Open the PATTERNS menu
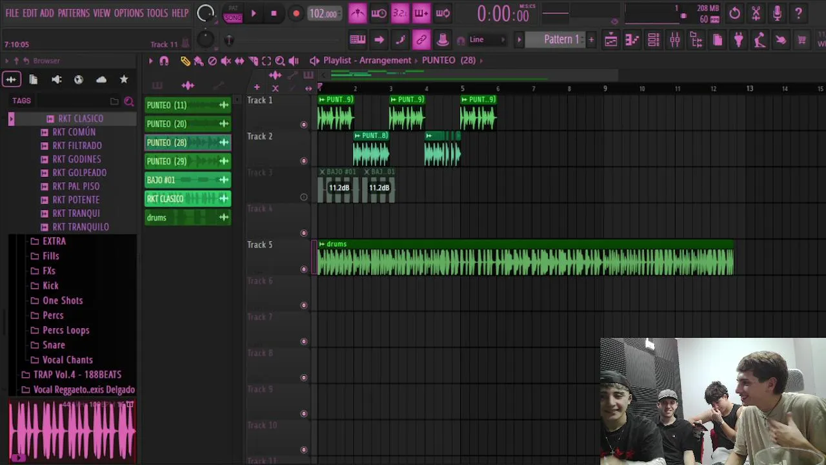Viewport: 826px width, 465px height. click(x=74, y=13)
